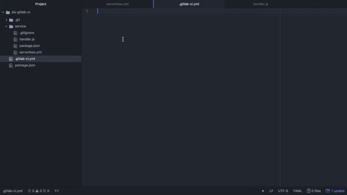Click the handler.js file icon in tree
Image resolution: width=347 pixels, height=195 pixels.
pos(15,40)
